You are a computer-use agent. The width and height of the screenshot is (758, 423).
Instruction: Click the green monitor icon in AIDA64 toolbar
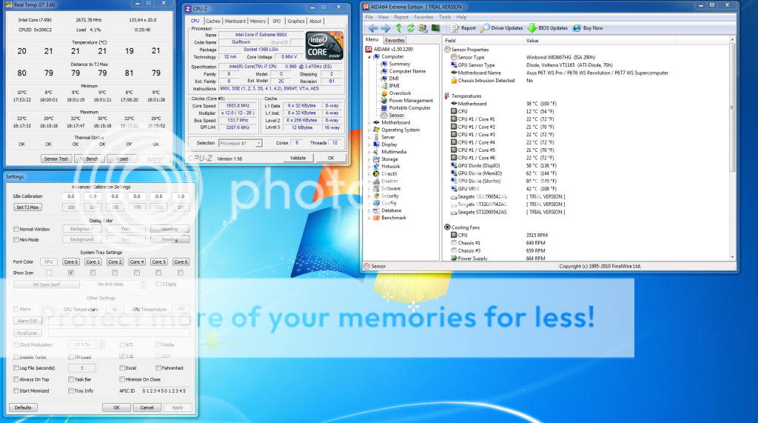coord(435,28)
